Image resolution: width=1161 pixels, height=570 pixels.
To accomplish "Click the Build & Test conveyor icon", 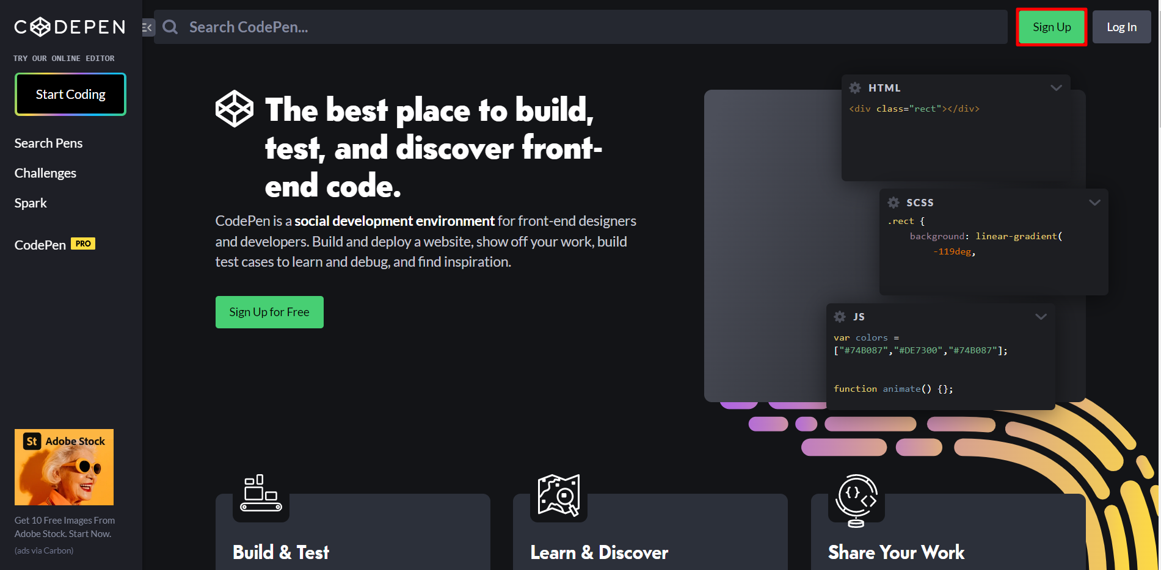I will (261, 493).
